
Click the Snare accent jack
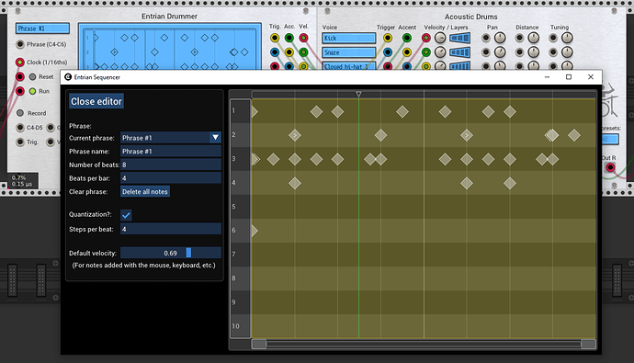(407, 52)
